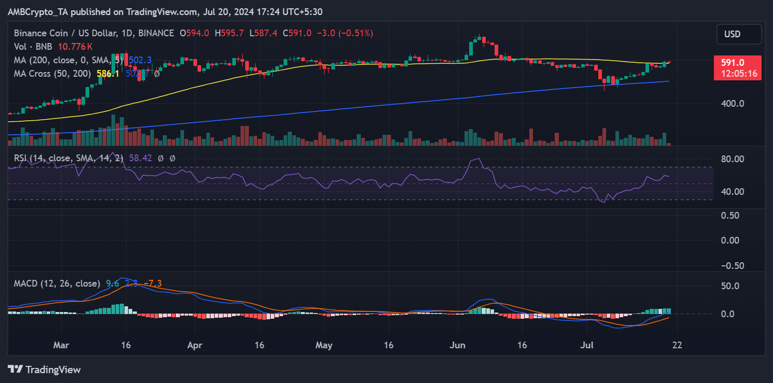This screenshot has width=773, height=383.
Task: Click the RSI 40.00 axis label
Action: click(x=732, y=192)
